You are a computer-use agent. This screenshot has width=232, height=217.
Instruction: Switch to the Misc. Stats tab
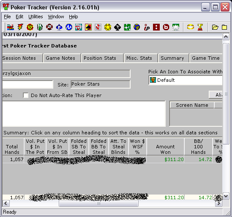click(141, 58)
